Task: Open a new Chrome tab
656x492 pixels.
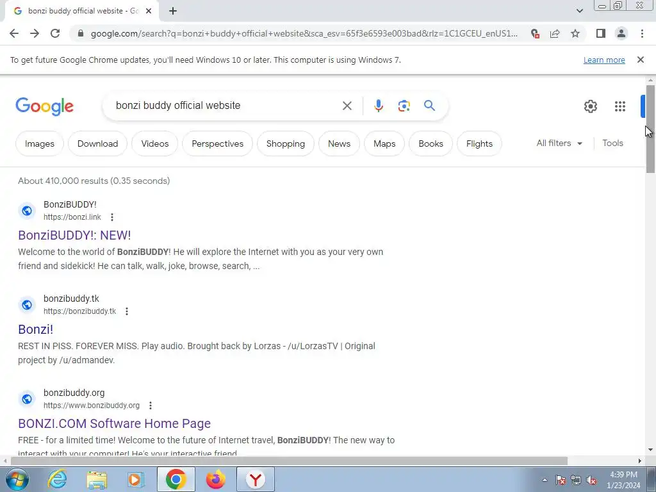Action: tap(173, 12)
